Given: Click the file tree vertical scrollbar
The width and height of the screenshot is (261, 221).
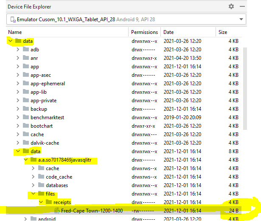Looking at the screenshot, I should [x=245, y=89].
